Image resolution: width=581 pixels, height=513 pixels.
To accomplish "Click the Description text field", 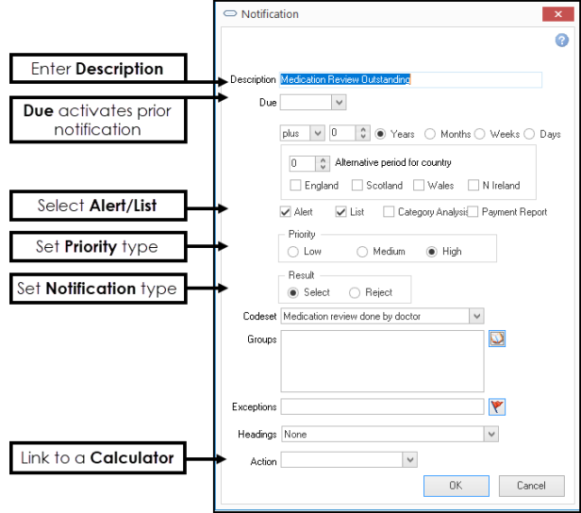I will (410, 80).
